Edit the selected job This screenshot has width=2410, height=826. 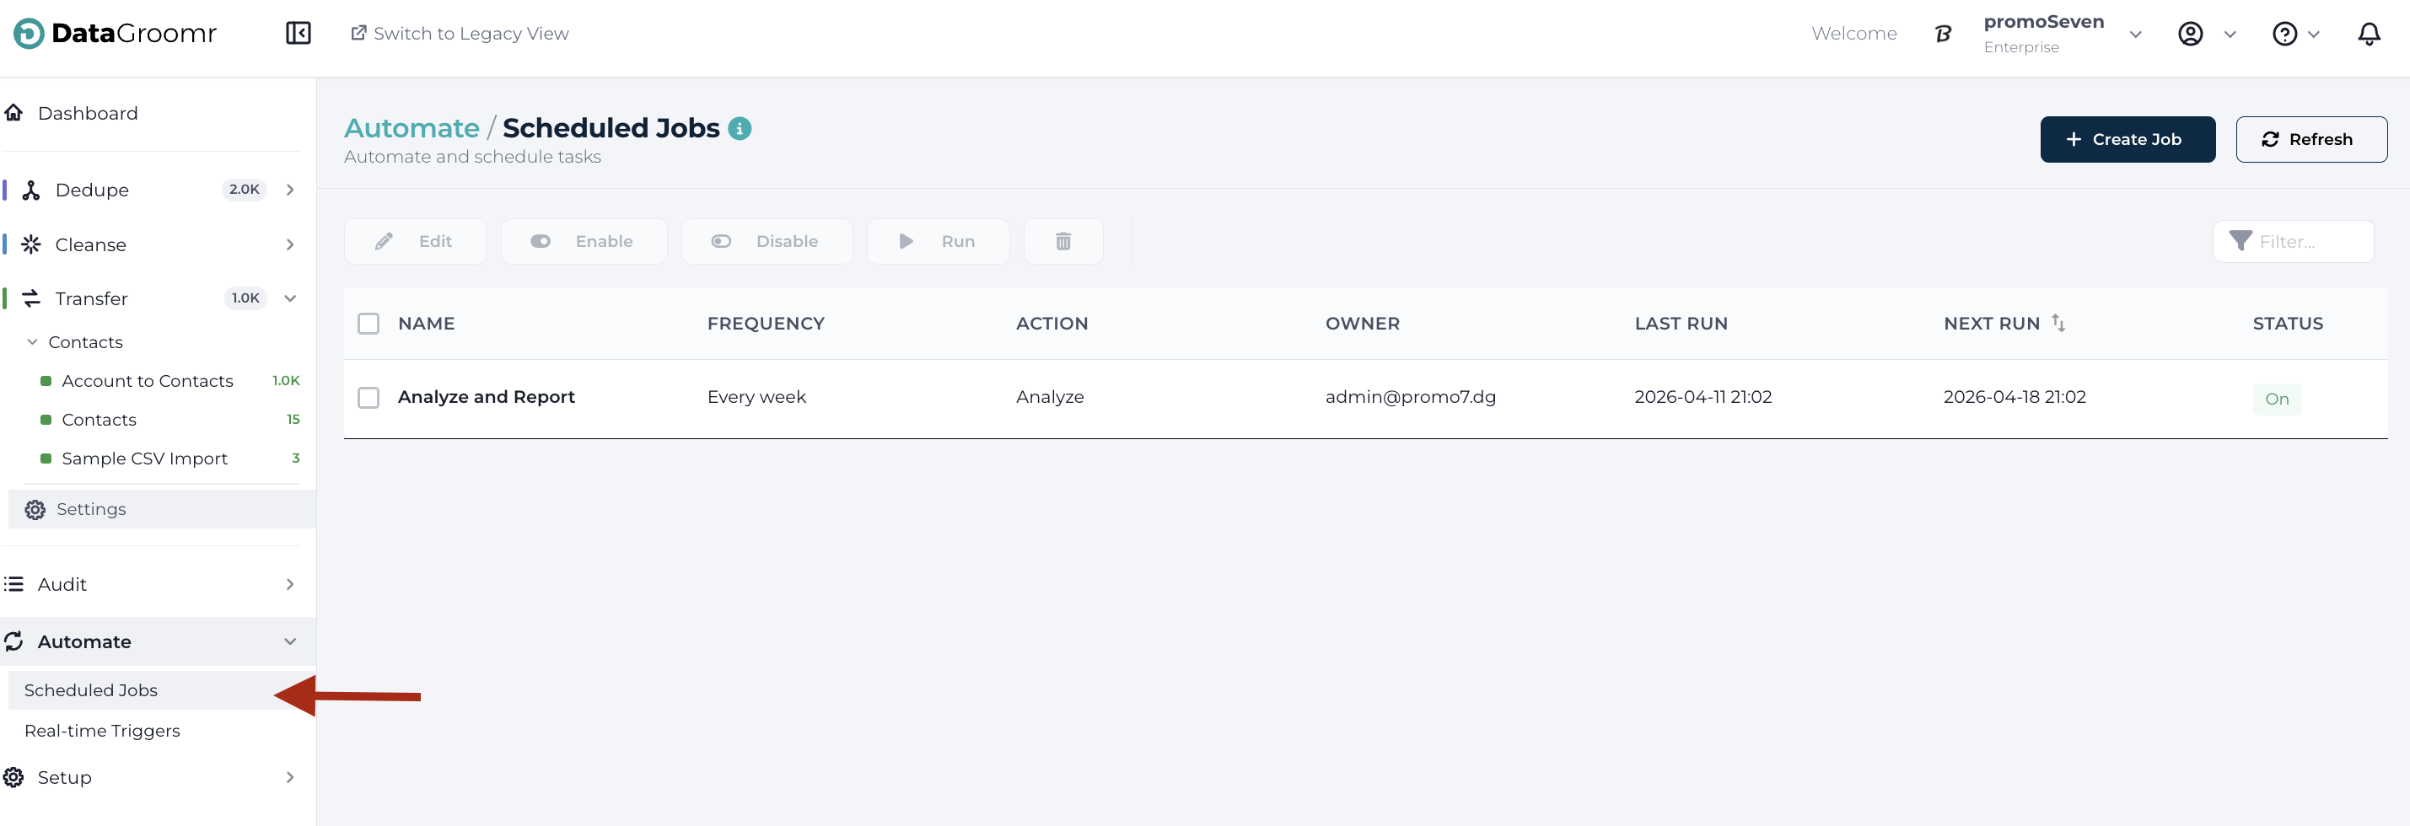[416, 241]
